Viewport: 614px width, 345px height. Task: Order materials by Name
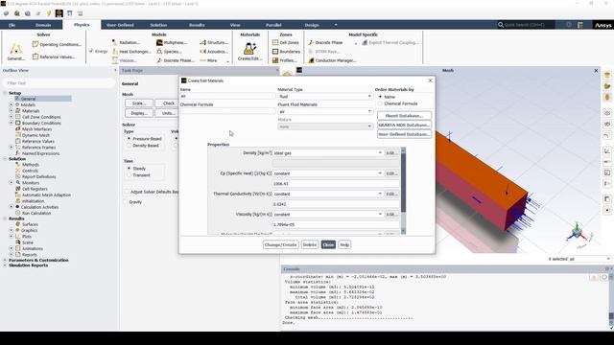380,97
